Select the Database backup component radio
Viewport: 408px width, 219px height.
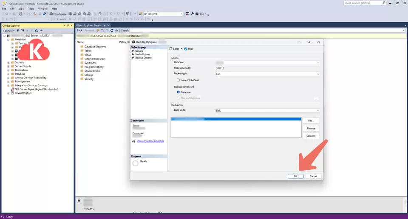(x=178, y=92)
